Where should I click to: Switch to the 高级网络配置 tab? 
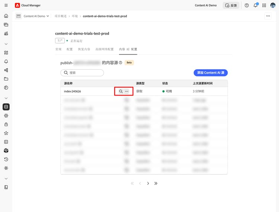tap(105, 49)
